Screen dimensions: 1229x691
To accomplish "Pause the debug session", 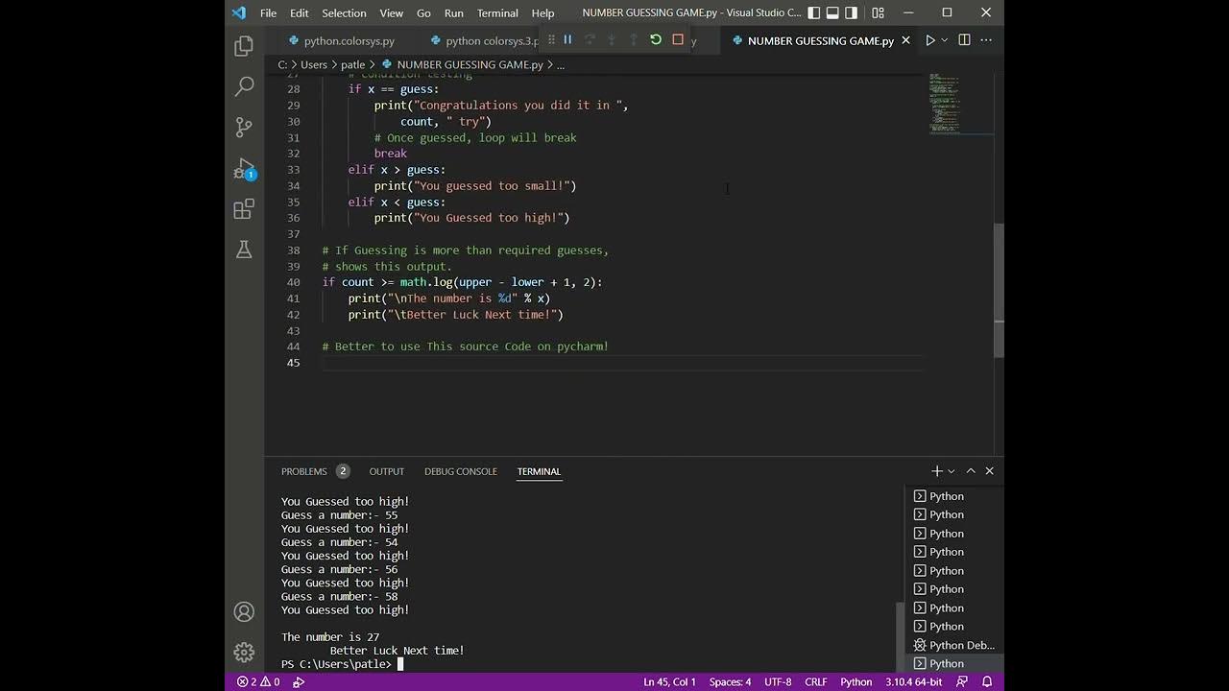I will pyautogui.click(x=567, y=39).
